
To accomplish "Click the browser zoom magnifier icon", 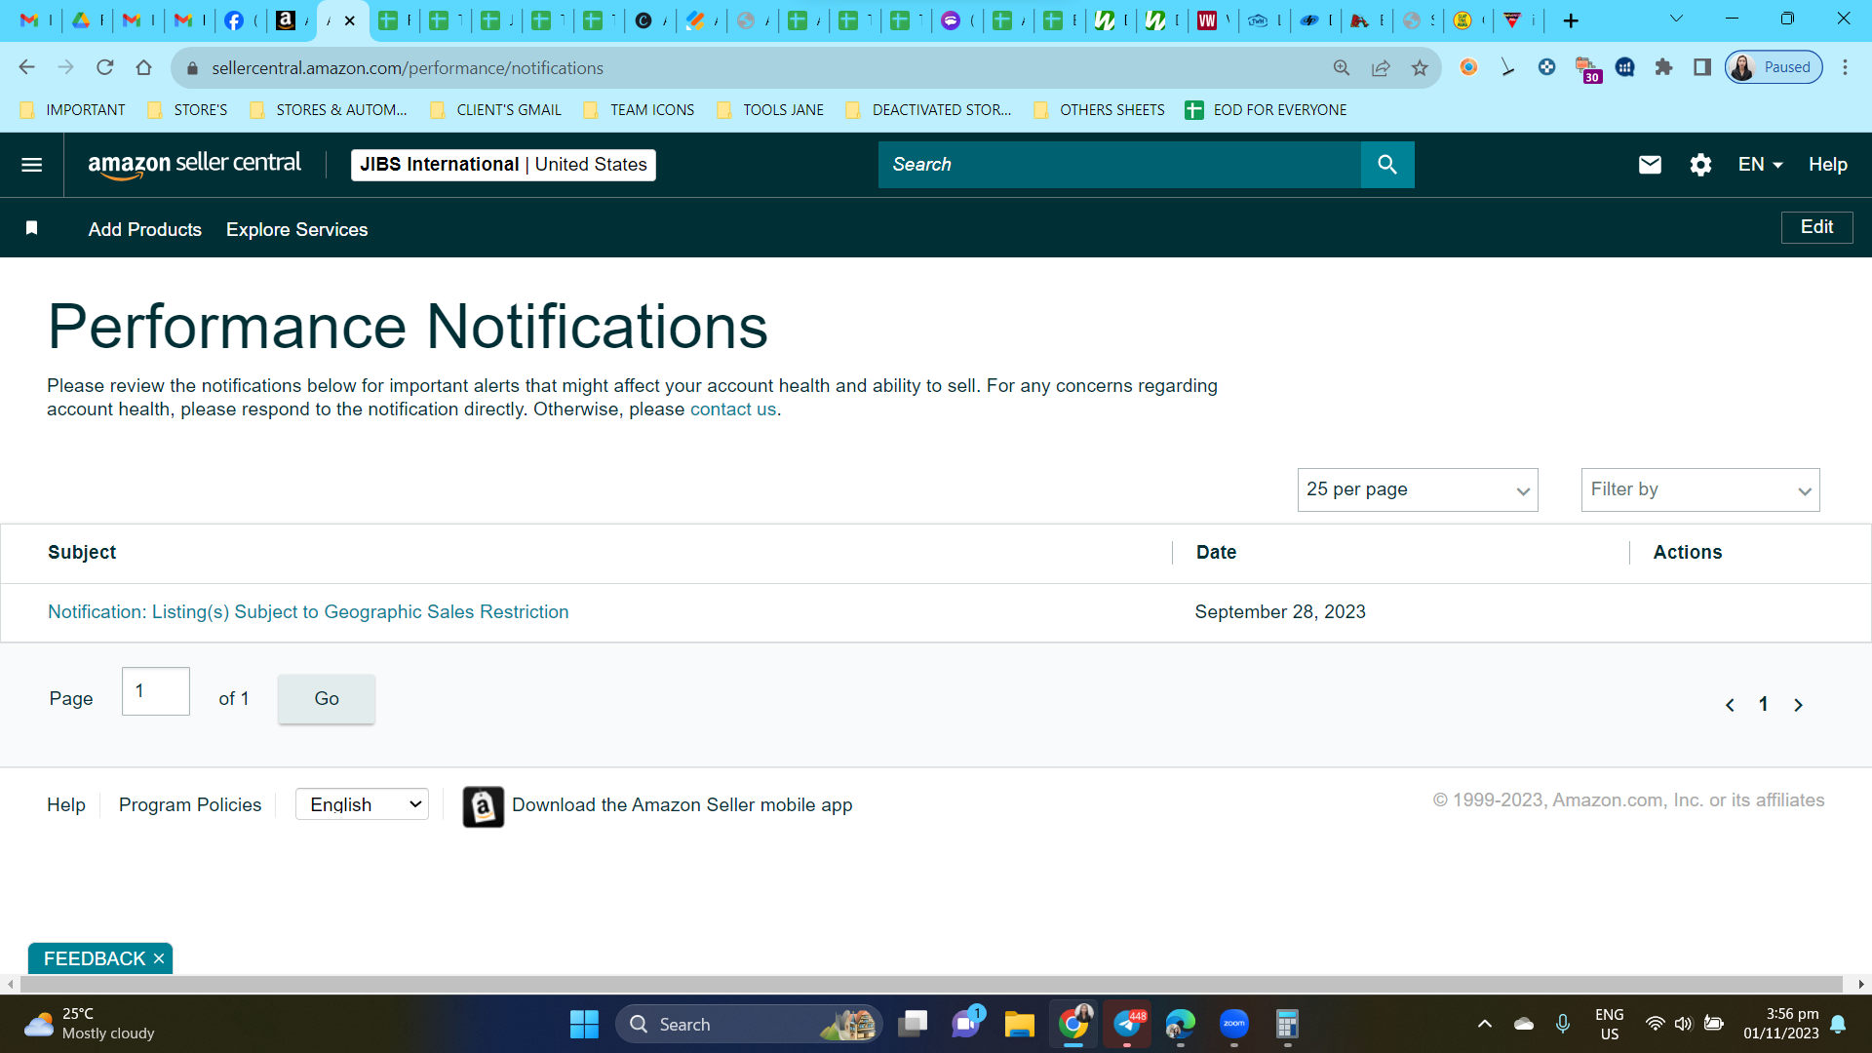I will tap(1342, 67).
